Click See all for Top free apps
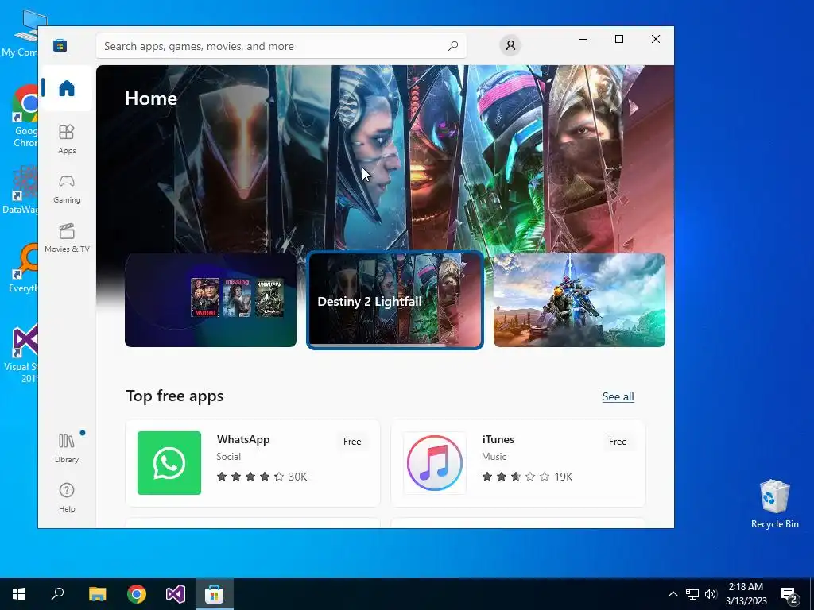Screen dimensions: 814x610 618,397
